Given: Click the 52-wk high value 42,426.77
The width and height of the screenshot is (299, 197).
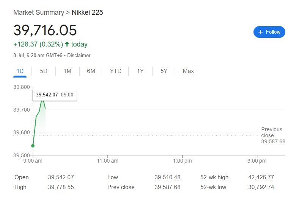Looking at the screenshot, I should pyautogui.click(x=261, y=177).
